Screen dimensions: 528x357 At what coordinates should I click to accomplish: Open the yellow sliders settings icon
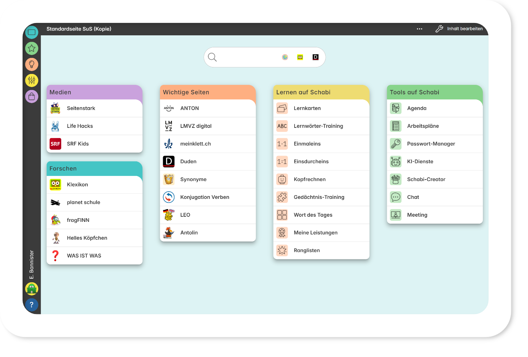coord(32,80)
